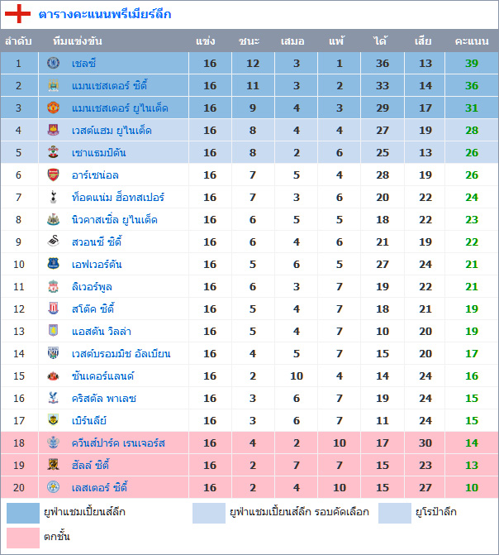Click the ชนะ wins column header
The image size is (499, 555).
point(249,41)
